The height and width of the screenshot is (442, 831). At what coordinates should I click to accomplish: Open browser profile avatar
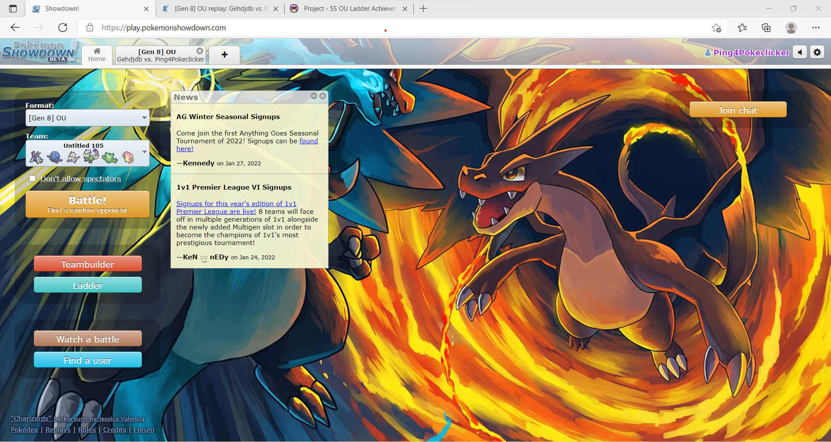pos(791,28)
